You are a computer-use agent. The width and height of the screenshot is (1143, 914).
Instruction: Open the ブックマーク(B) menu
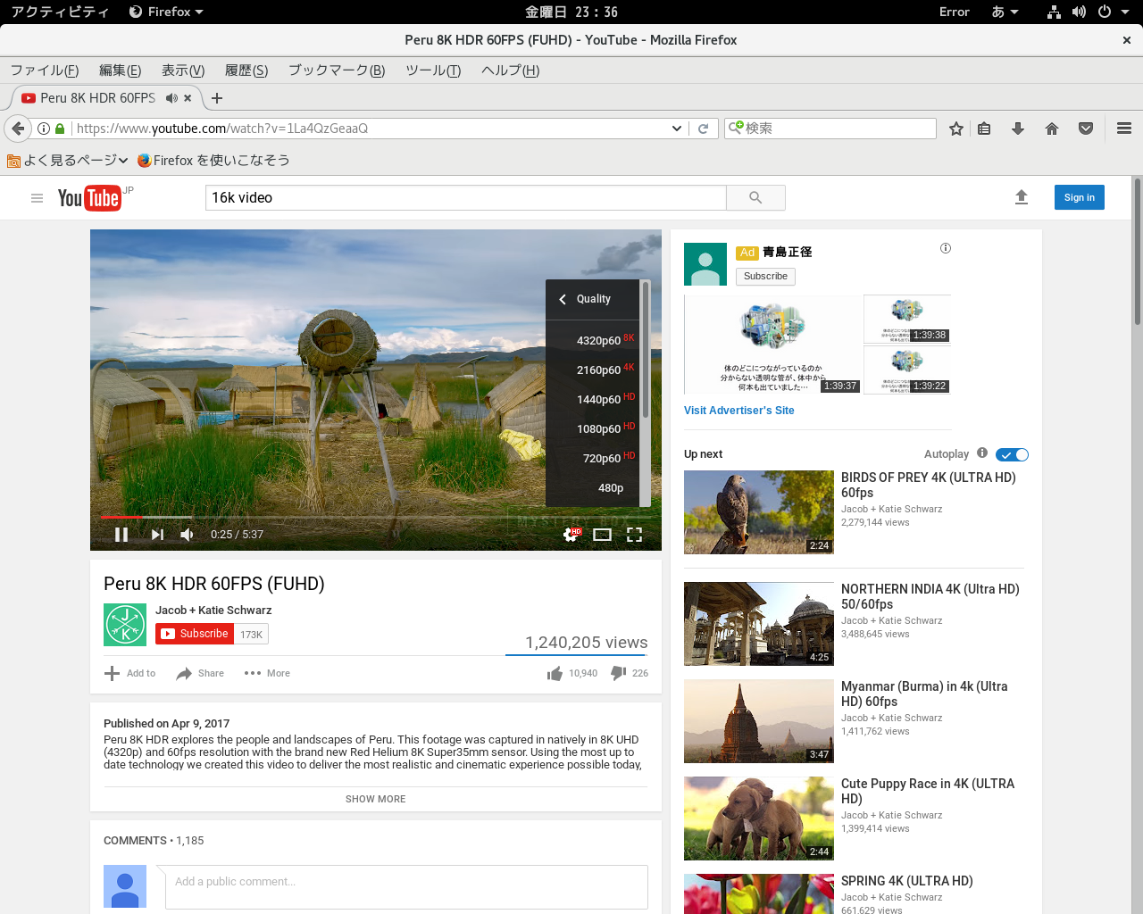click(x=336, y=71)
